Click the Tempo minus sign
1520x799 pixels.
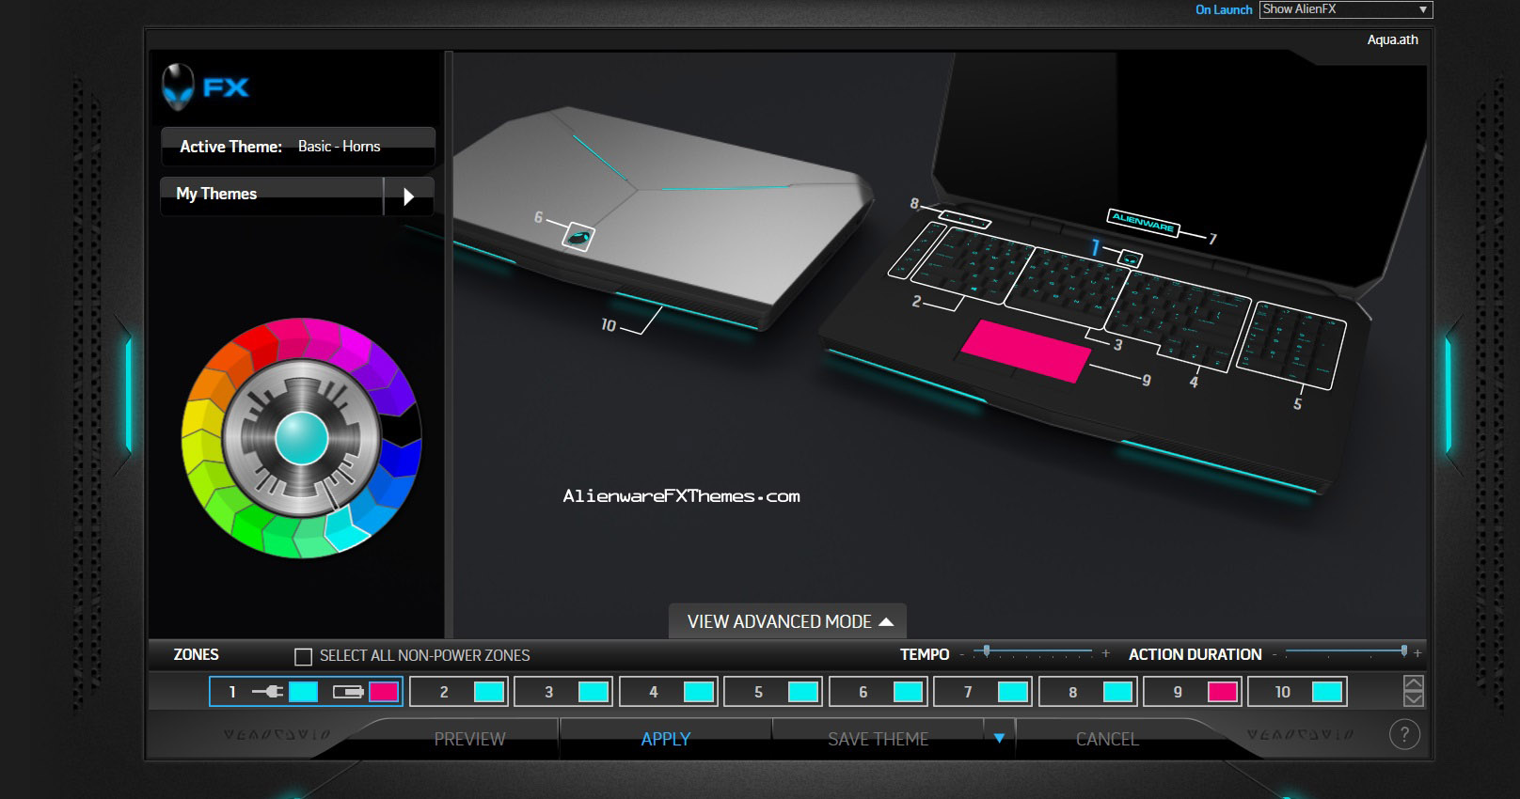tap(962, 653)
